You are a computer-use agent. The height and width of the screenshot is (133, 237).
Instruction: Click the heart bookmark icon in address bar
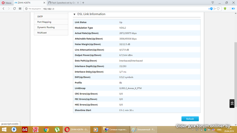click(218, 9)
